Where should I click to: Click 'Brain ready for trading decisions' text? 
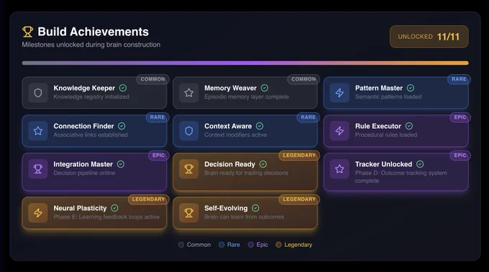pos(246,173)
